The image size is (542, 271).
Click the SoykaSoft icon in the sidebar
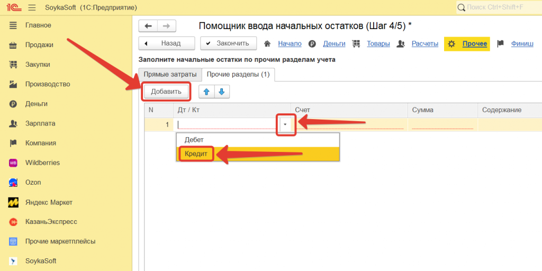[x=14, y=261]
